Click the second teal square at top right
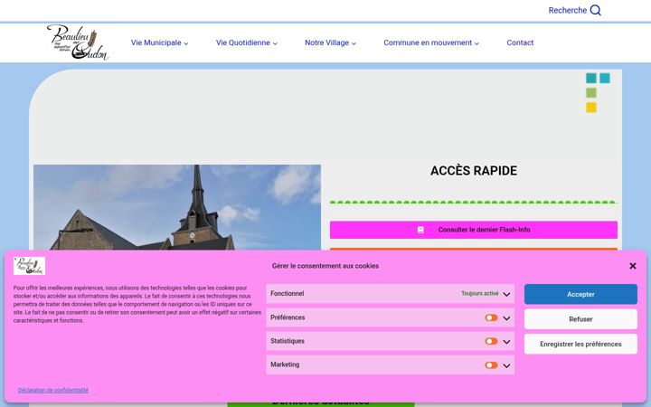 click(x=605, y=78)
